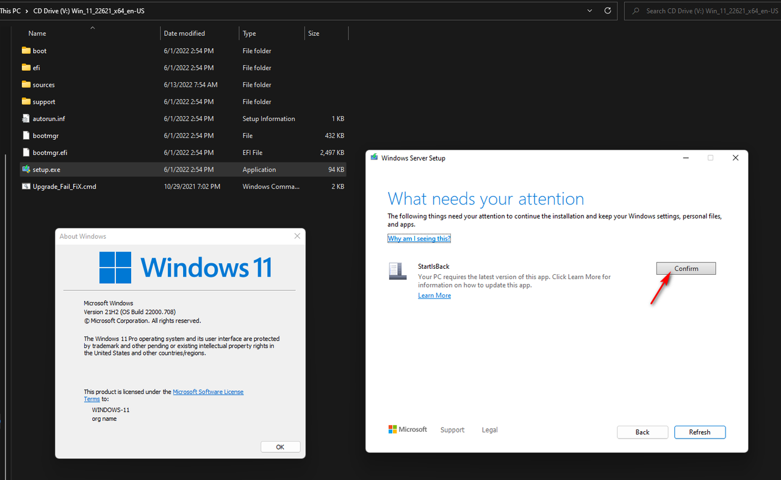Screen dimensions: 781x480
Task: Click the support folder icon
Action: [26, 102]
